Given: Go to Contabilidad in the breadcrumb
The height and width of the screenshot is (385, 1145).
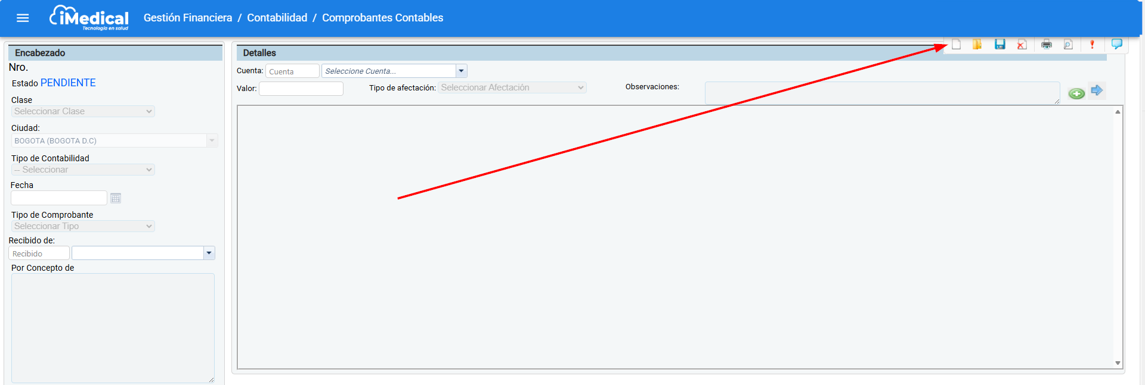Looking at the screenshot, I should coord(277,18).
